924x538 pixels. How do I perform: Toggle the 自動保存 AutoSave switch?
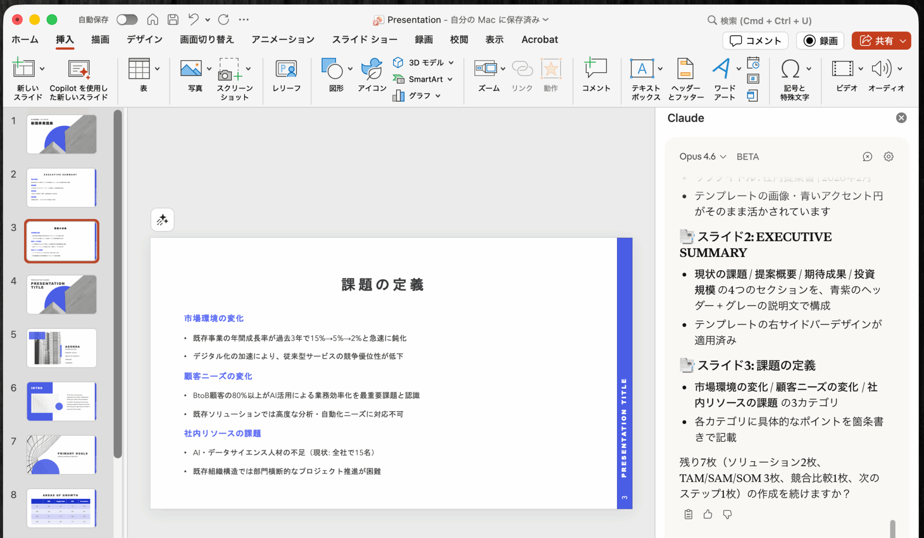(127, 19)
